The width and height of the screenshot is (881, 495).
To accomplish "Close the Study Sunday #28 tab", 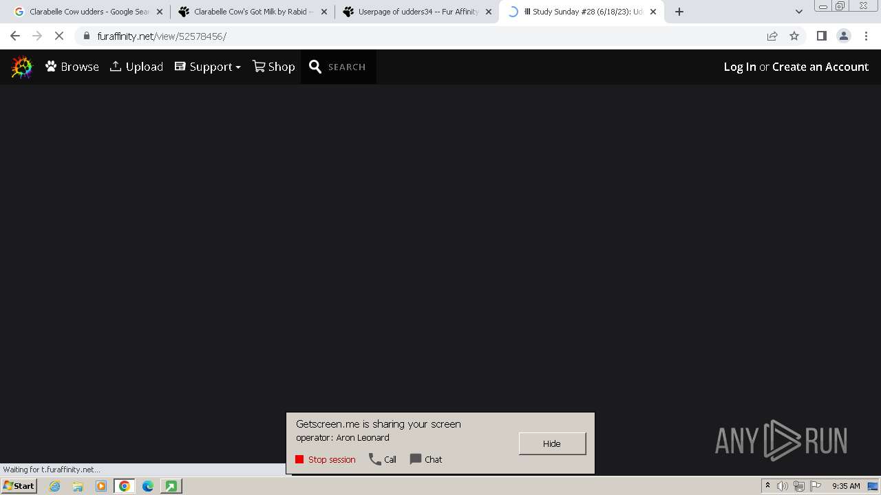I will [653, 12].
